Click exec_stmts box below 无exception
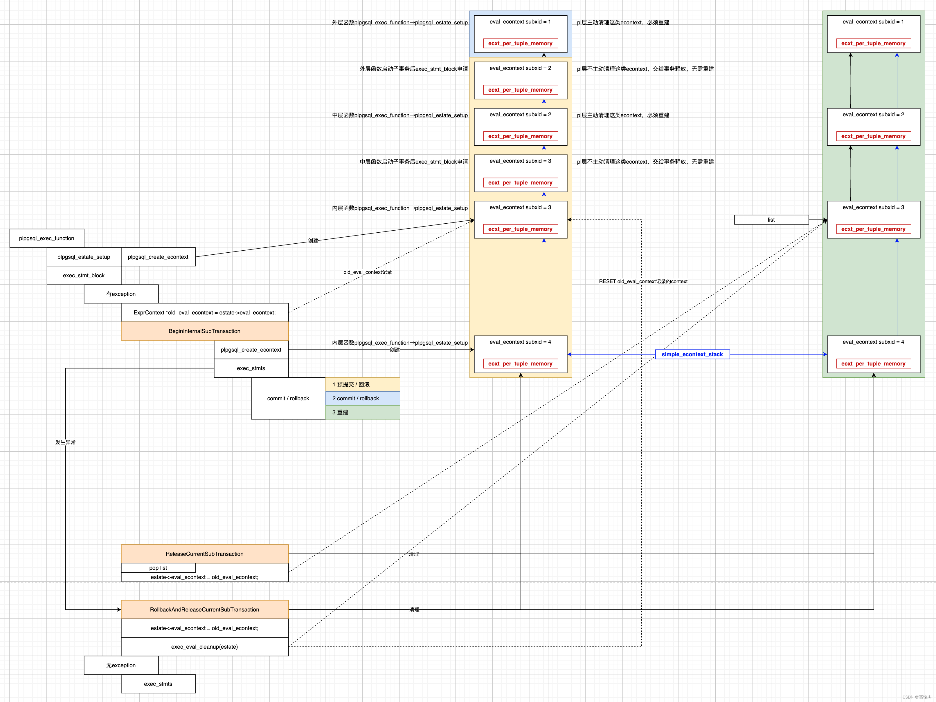Image resolution: width=936 pixels, height=702 pixels. coord(158,684)
